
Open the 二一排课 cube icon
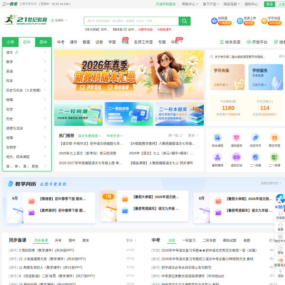click(x=275, y=157)
